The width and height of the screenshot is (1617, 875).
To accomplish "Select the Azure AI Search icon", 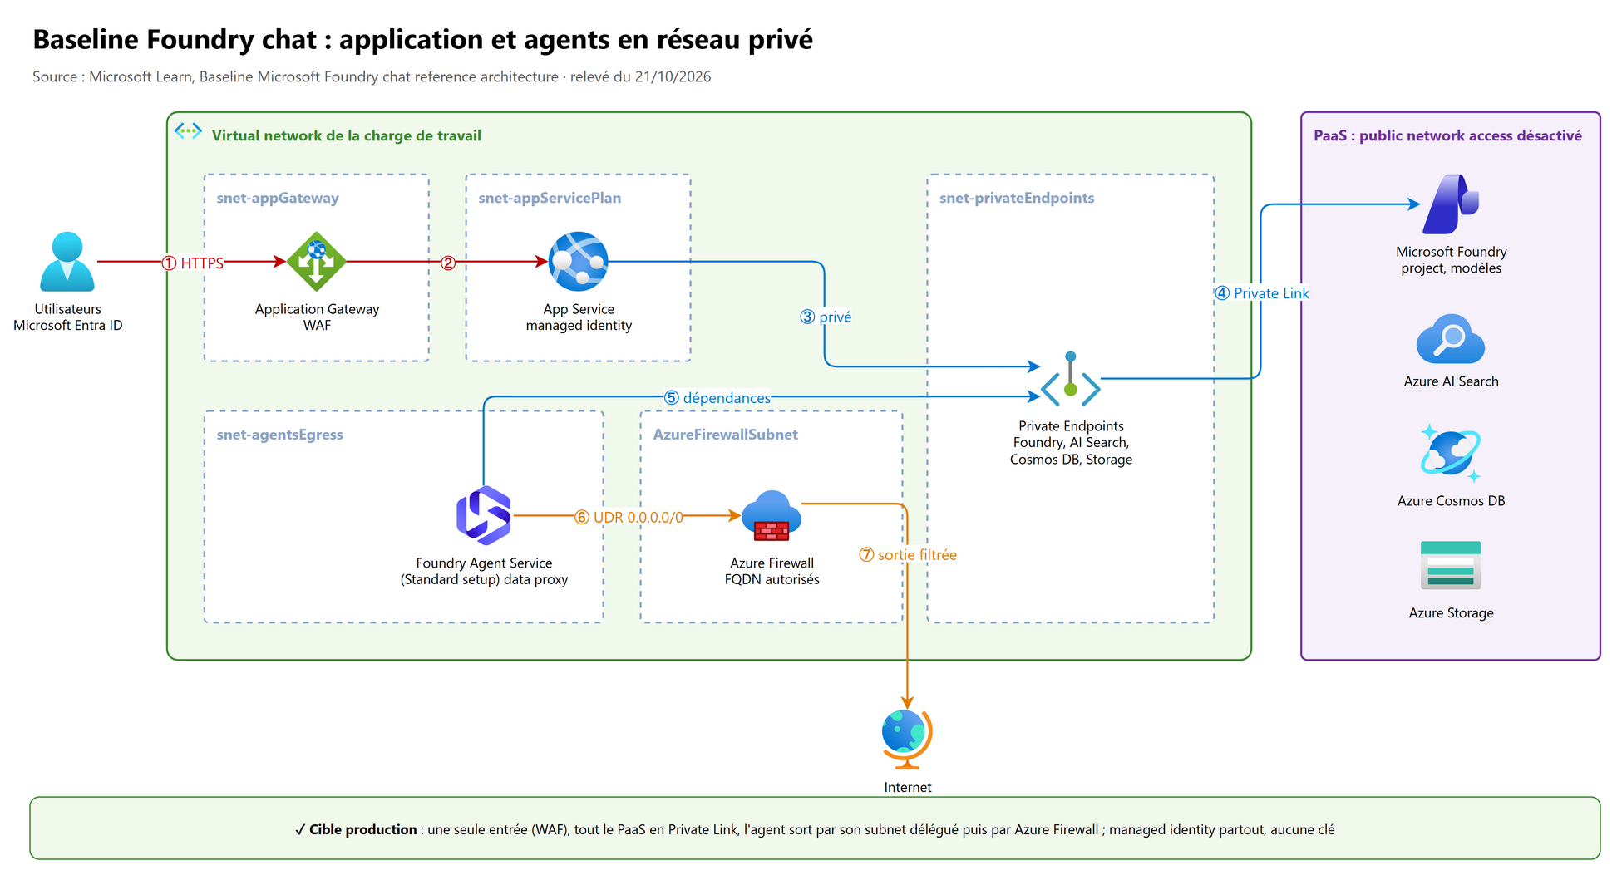I will pos(1451,339).
